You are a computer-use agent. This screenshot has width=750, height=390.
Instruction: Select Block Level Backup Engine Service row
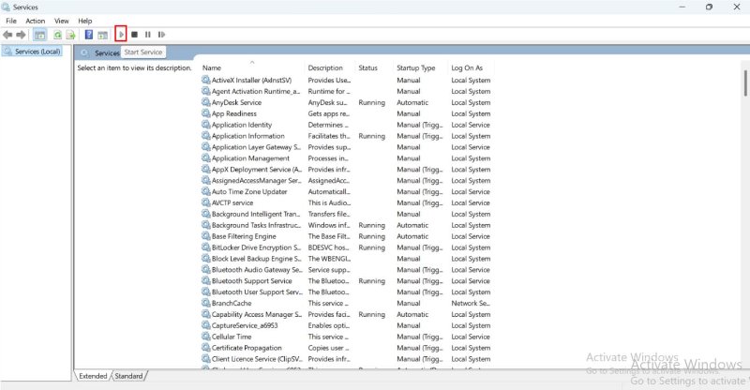point(348,259)
